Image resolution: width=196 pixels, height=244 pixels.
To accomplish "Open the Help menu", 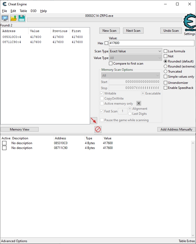I will coord(43,11).
